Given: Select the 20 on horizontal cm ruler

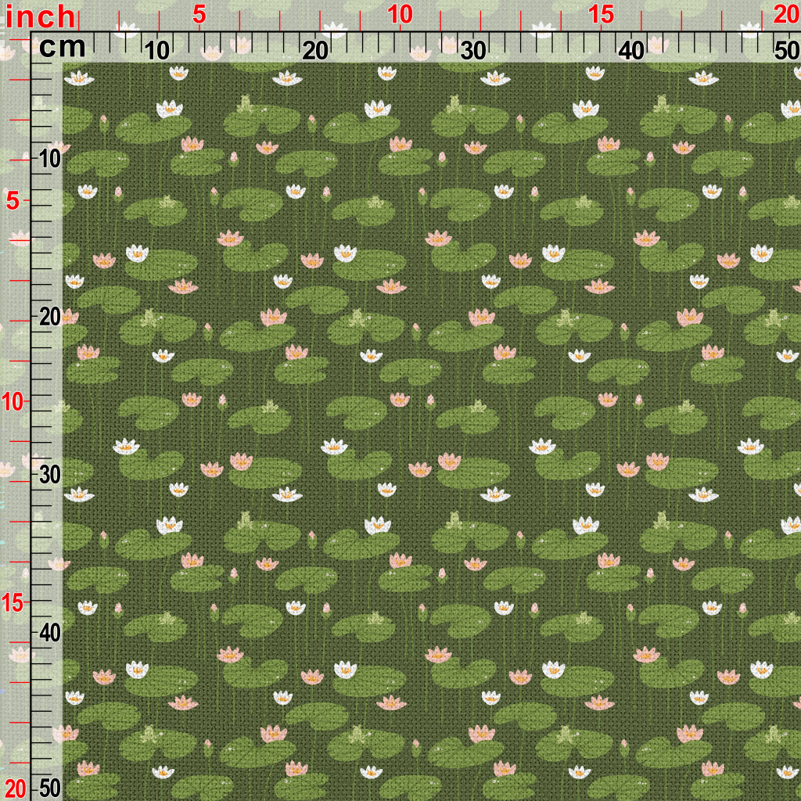Looking at the screenshot, I should [315, 50].
